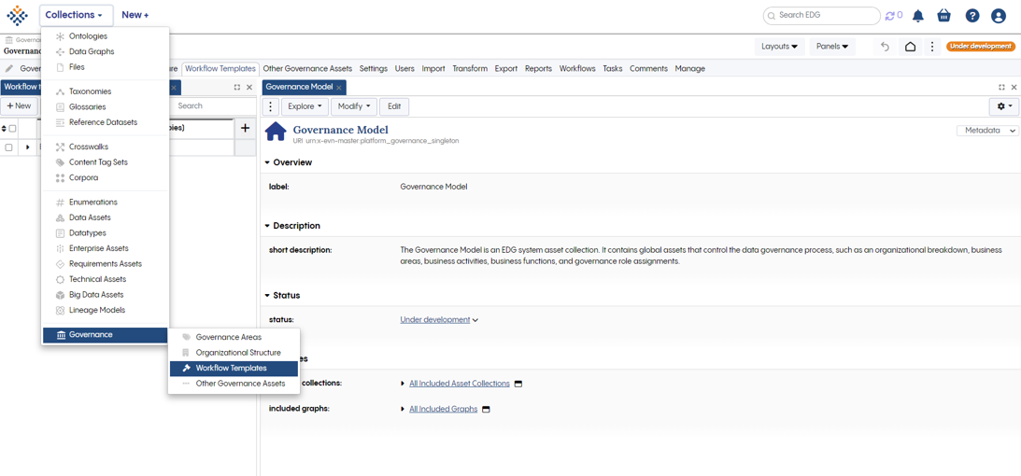This screenshot has width=1021, height=476.
Task: Open the Explore dropdown button
Action: click(x=305, y=106)
